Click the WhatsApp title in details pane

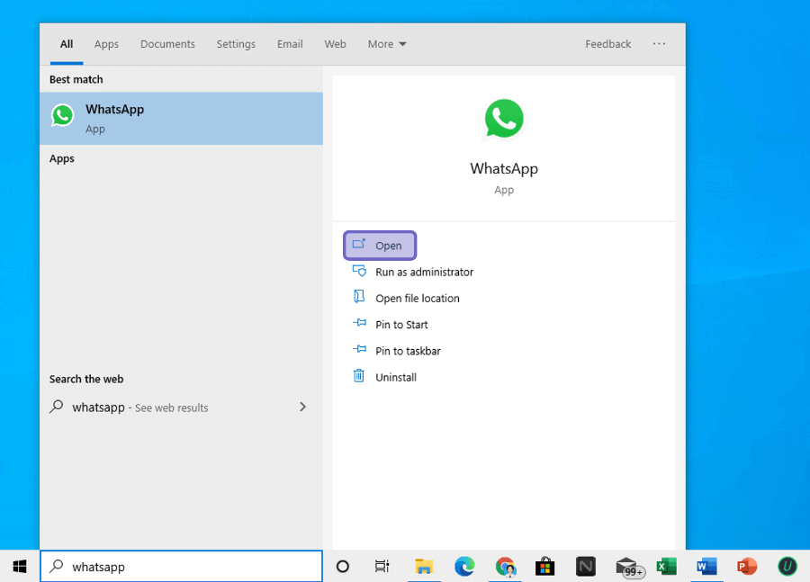504,169
